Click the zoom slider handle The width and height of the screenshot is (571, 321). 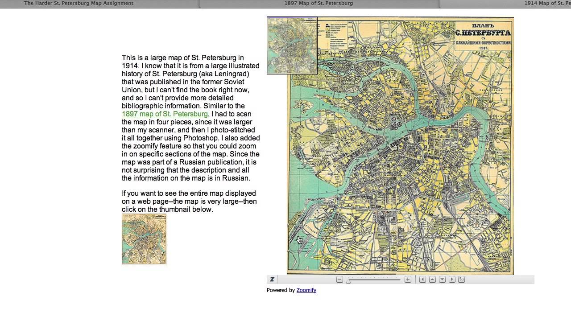click(348, 281)
